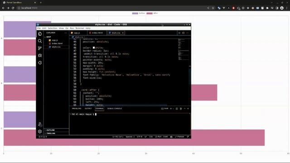Image resolution: width=290 pixels, height=163 pixels.
Task: Click Port : 5500 Live Server item
Action: pos(161,137)
